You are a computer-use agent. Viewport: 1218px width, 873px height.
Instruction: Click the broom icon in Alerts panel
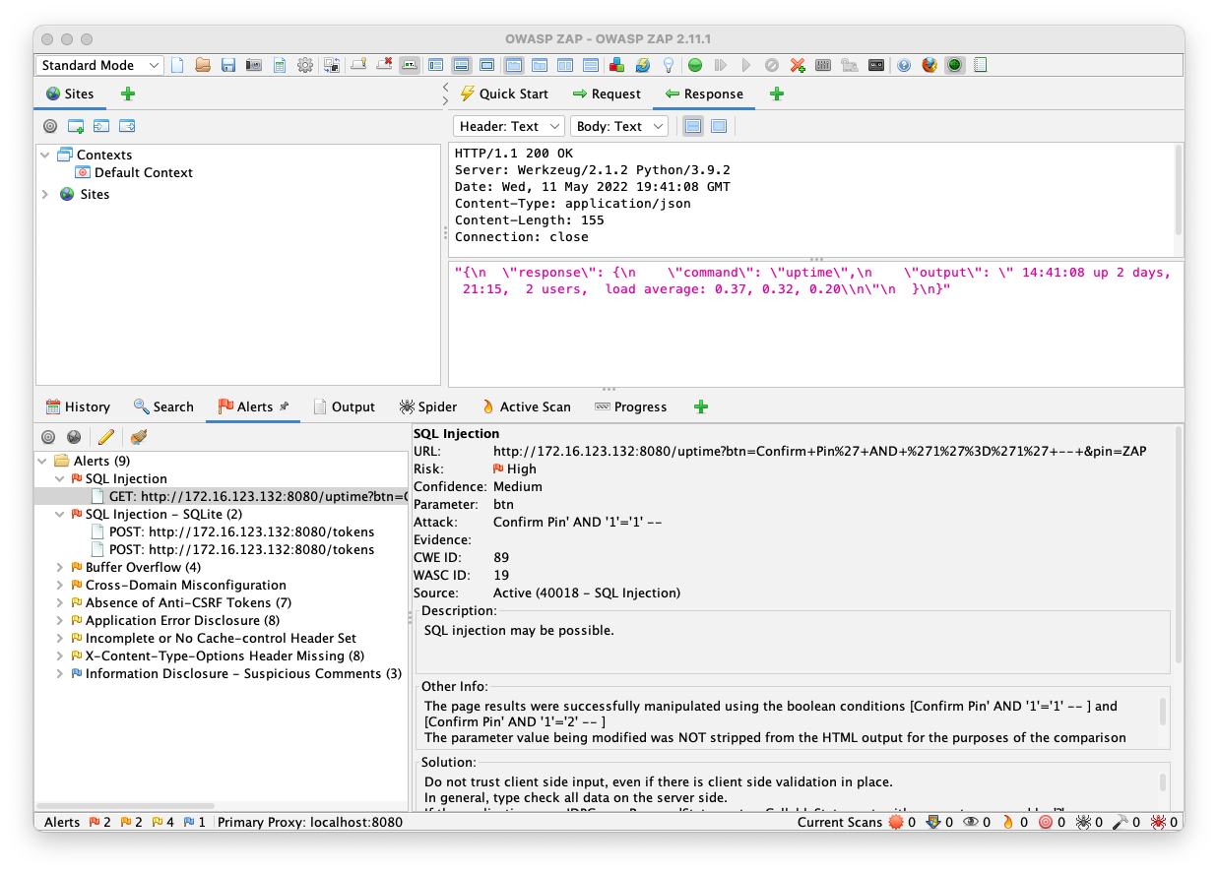tap(139, 437)
